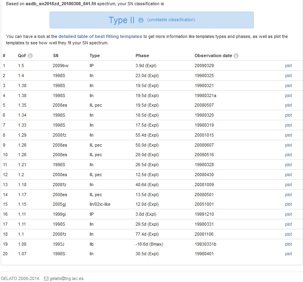Open detailed table of best fitting templates
This screenshot has width=303, height=282.
pyautogui.click(x=100, y=36)
